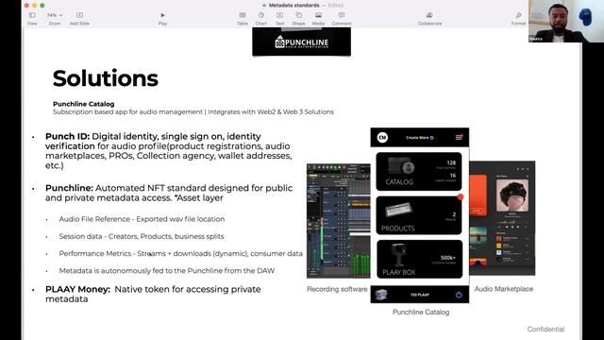
Task: Open the hamburger menu in catalog mockup
Action: pos(459,137)
